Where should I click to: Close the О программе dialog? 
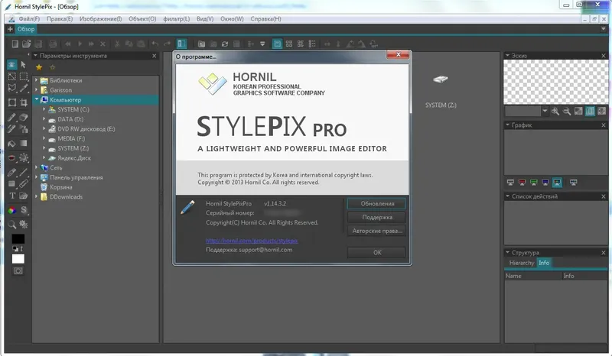coord(398,54)
